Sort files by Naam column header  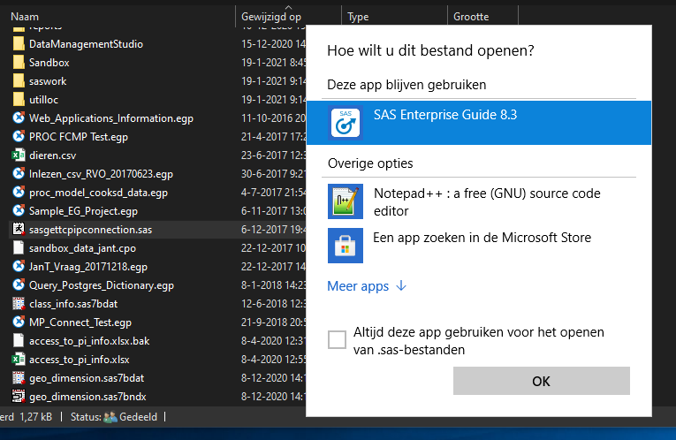25,17
